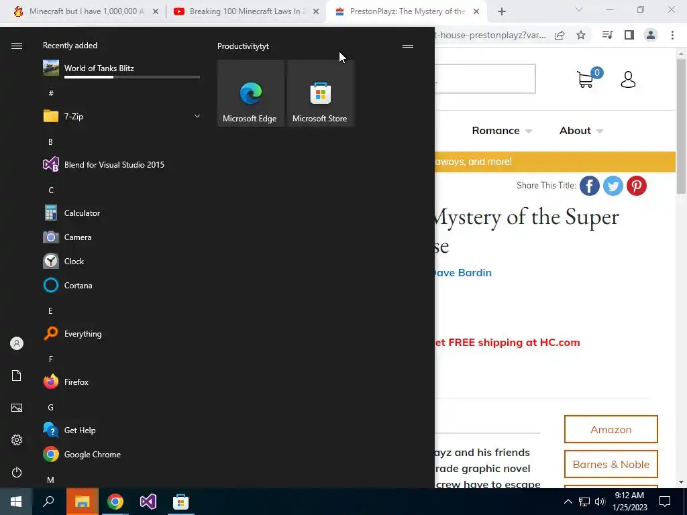Open Microsoft Edge tile
The width and height of the screenshot is (687, 515).
coord(251,93)
